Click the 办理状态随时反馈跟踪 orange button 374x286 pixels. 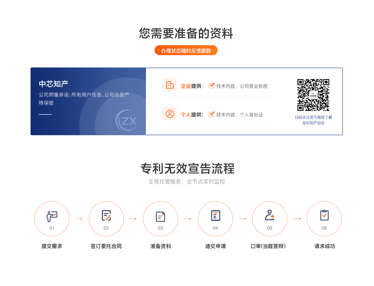click(x=186, y=50)
